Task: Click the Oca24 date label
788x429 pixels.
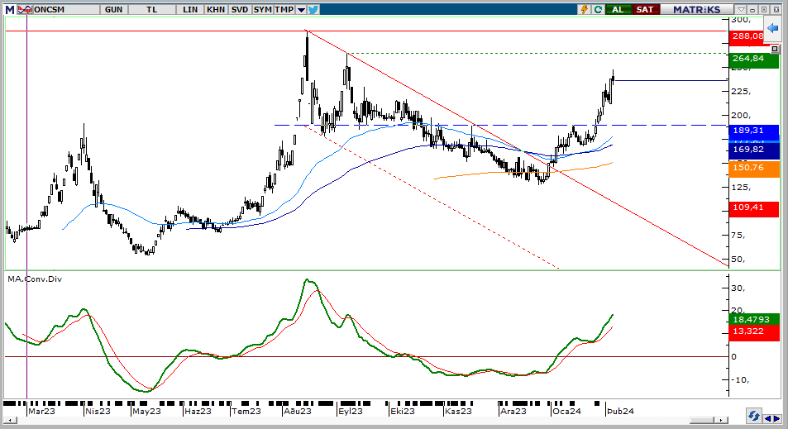Action: [566, 411]
